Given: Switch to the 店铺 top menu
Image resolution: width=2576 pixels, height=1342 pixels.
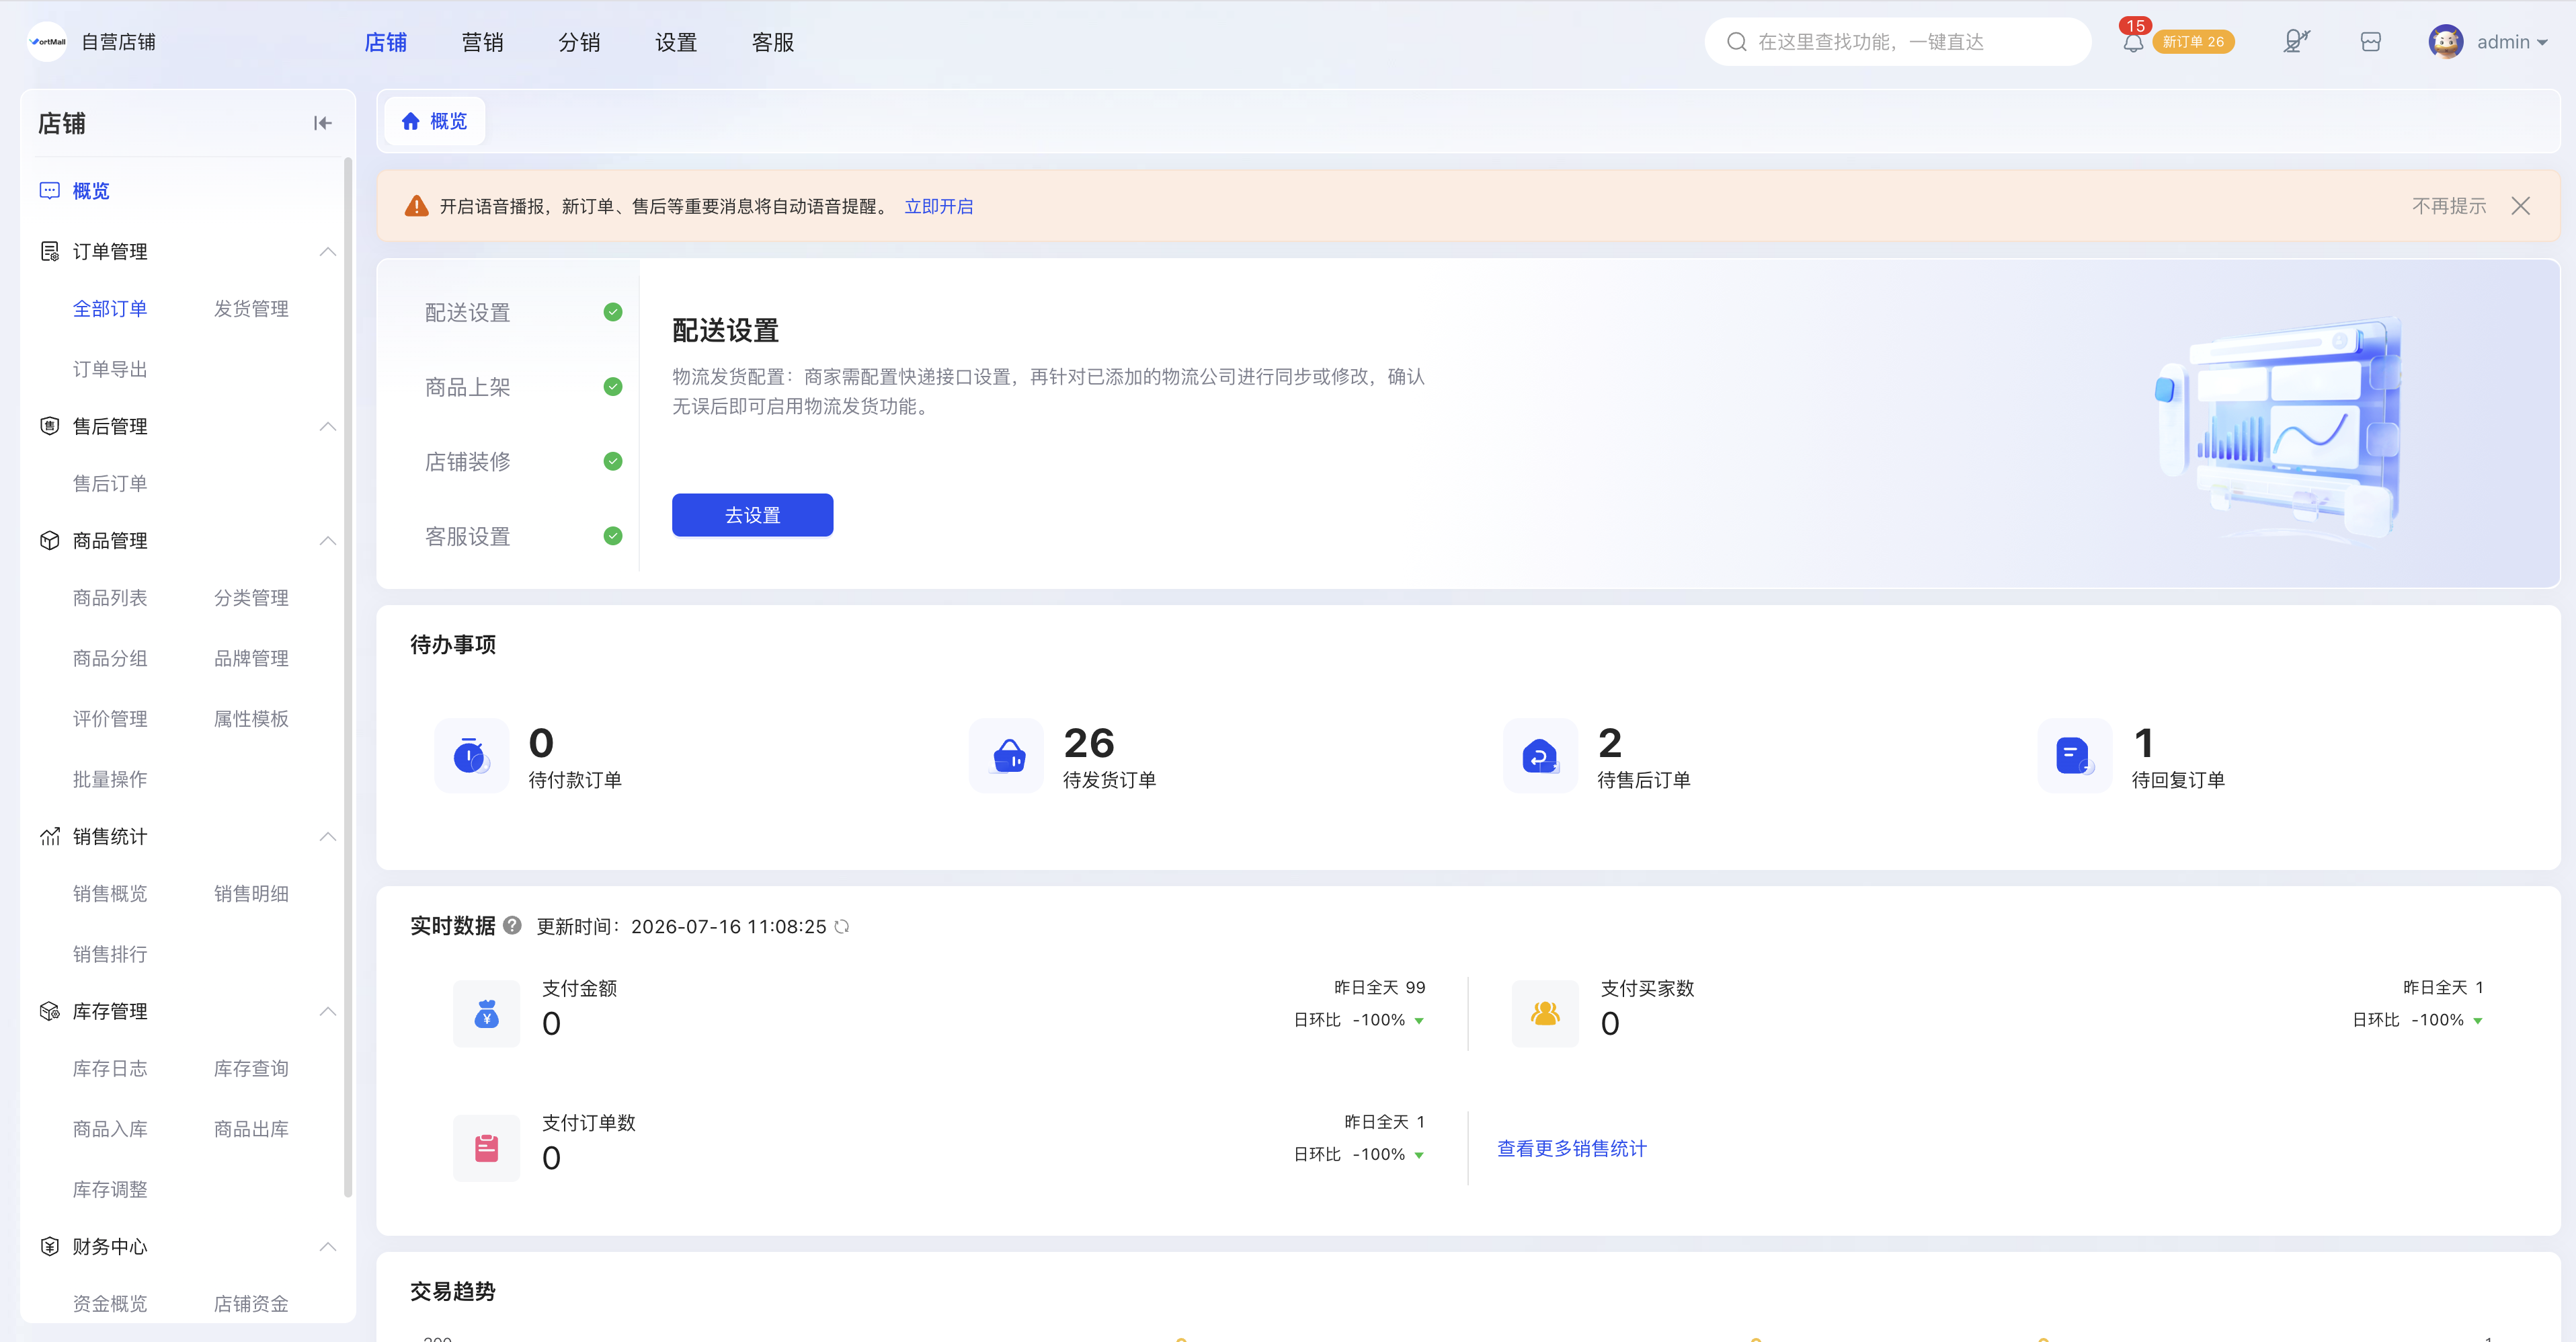Looking at the screenshot, I should (385, 42).
